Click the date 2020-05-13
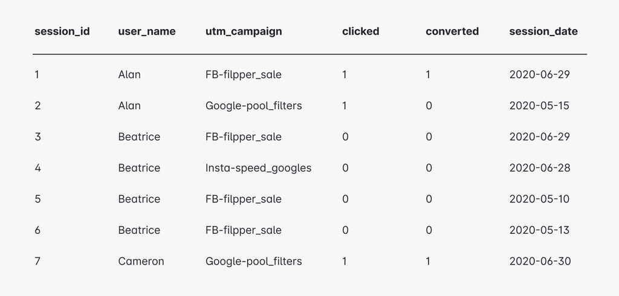Screen dimensions: 619x296 (x=539, y=230)
